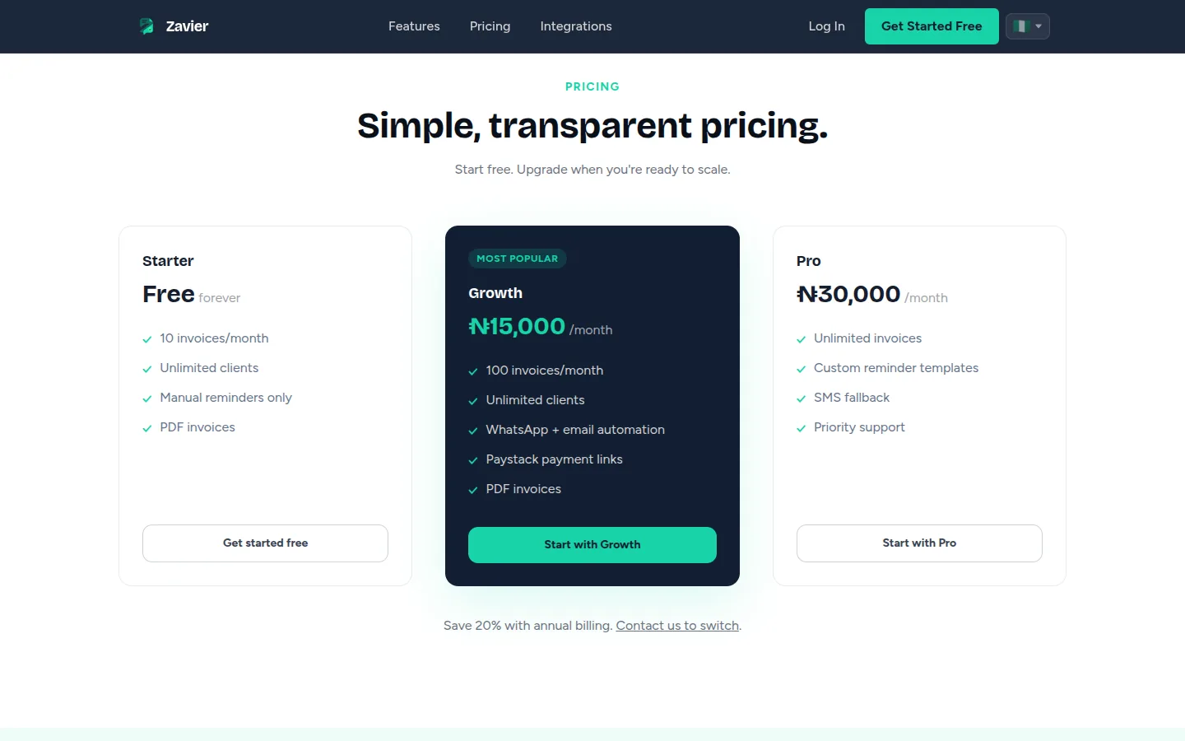Click the Start with Pro button

click(919, 543)
